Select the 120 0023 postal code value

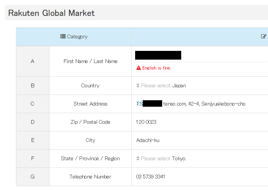tap(146, 122)
